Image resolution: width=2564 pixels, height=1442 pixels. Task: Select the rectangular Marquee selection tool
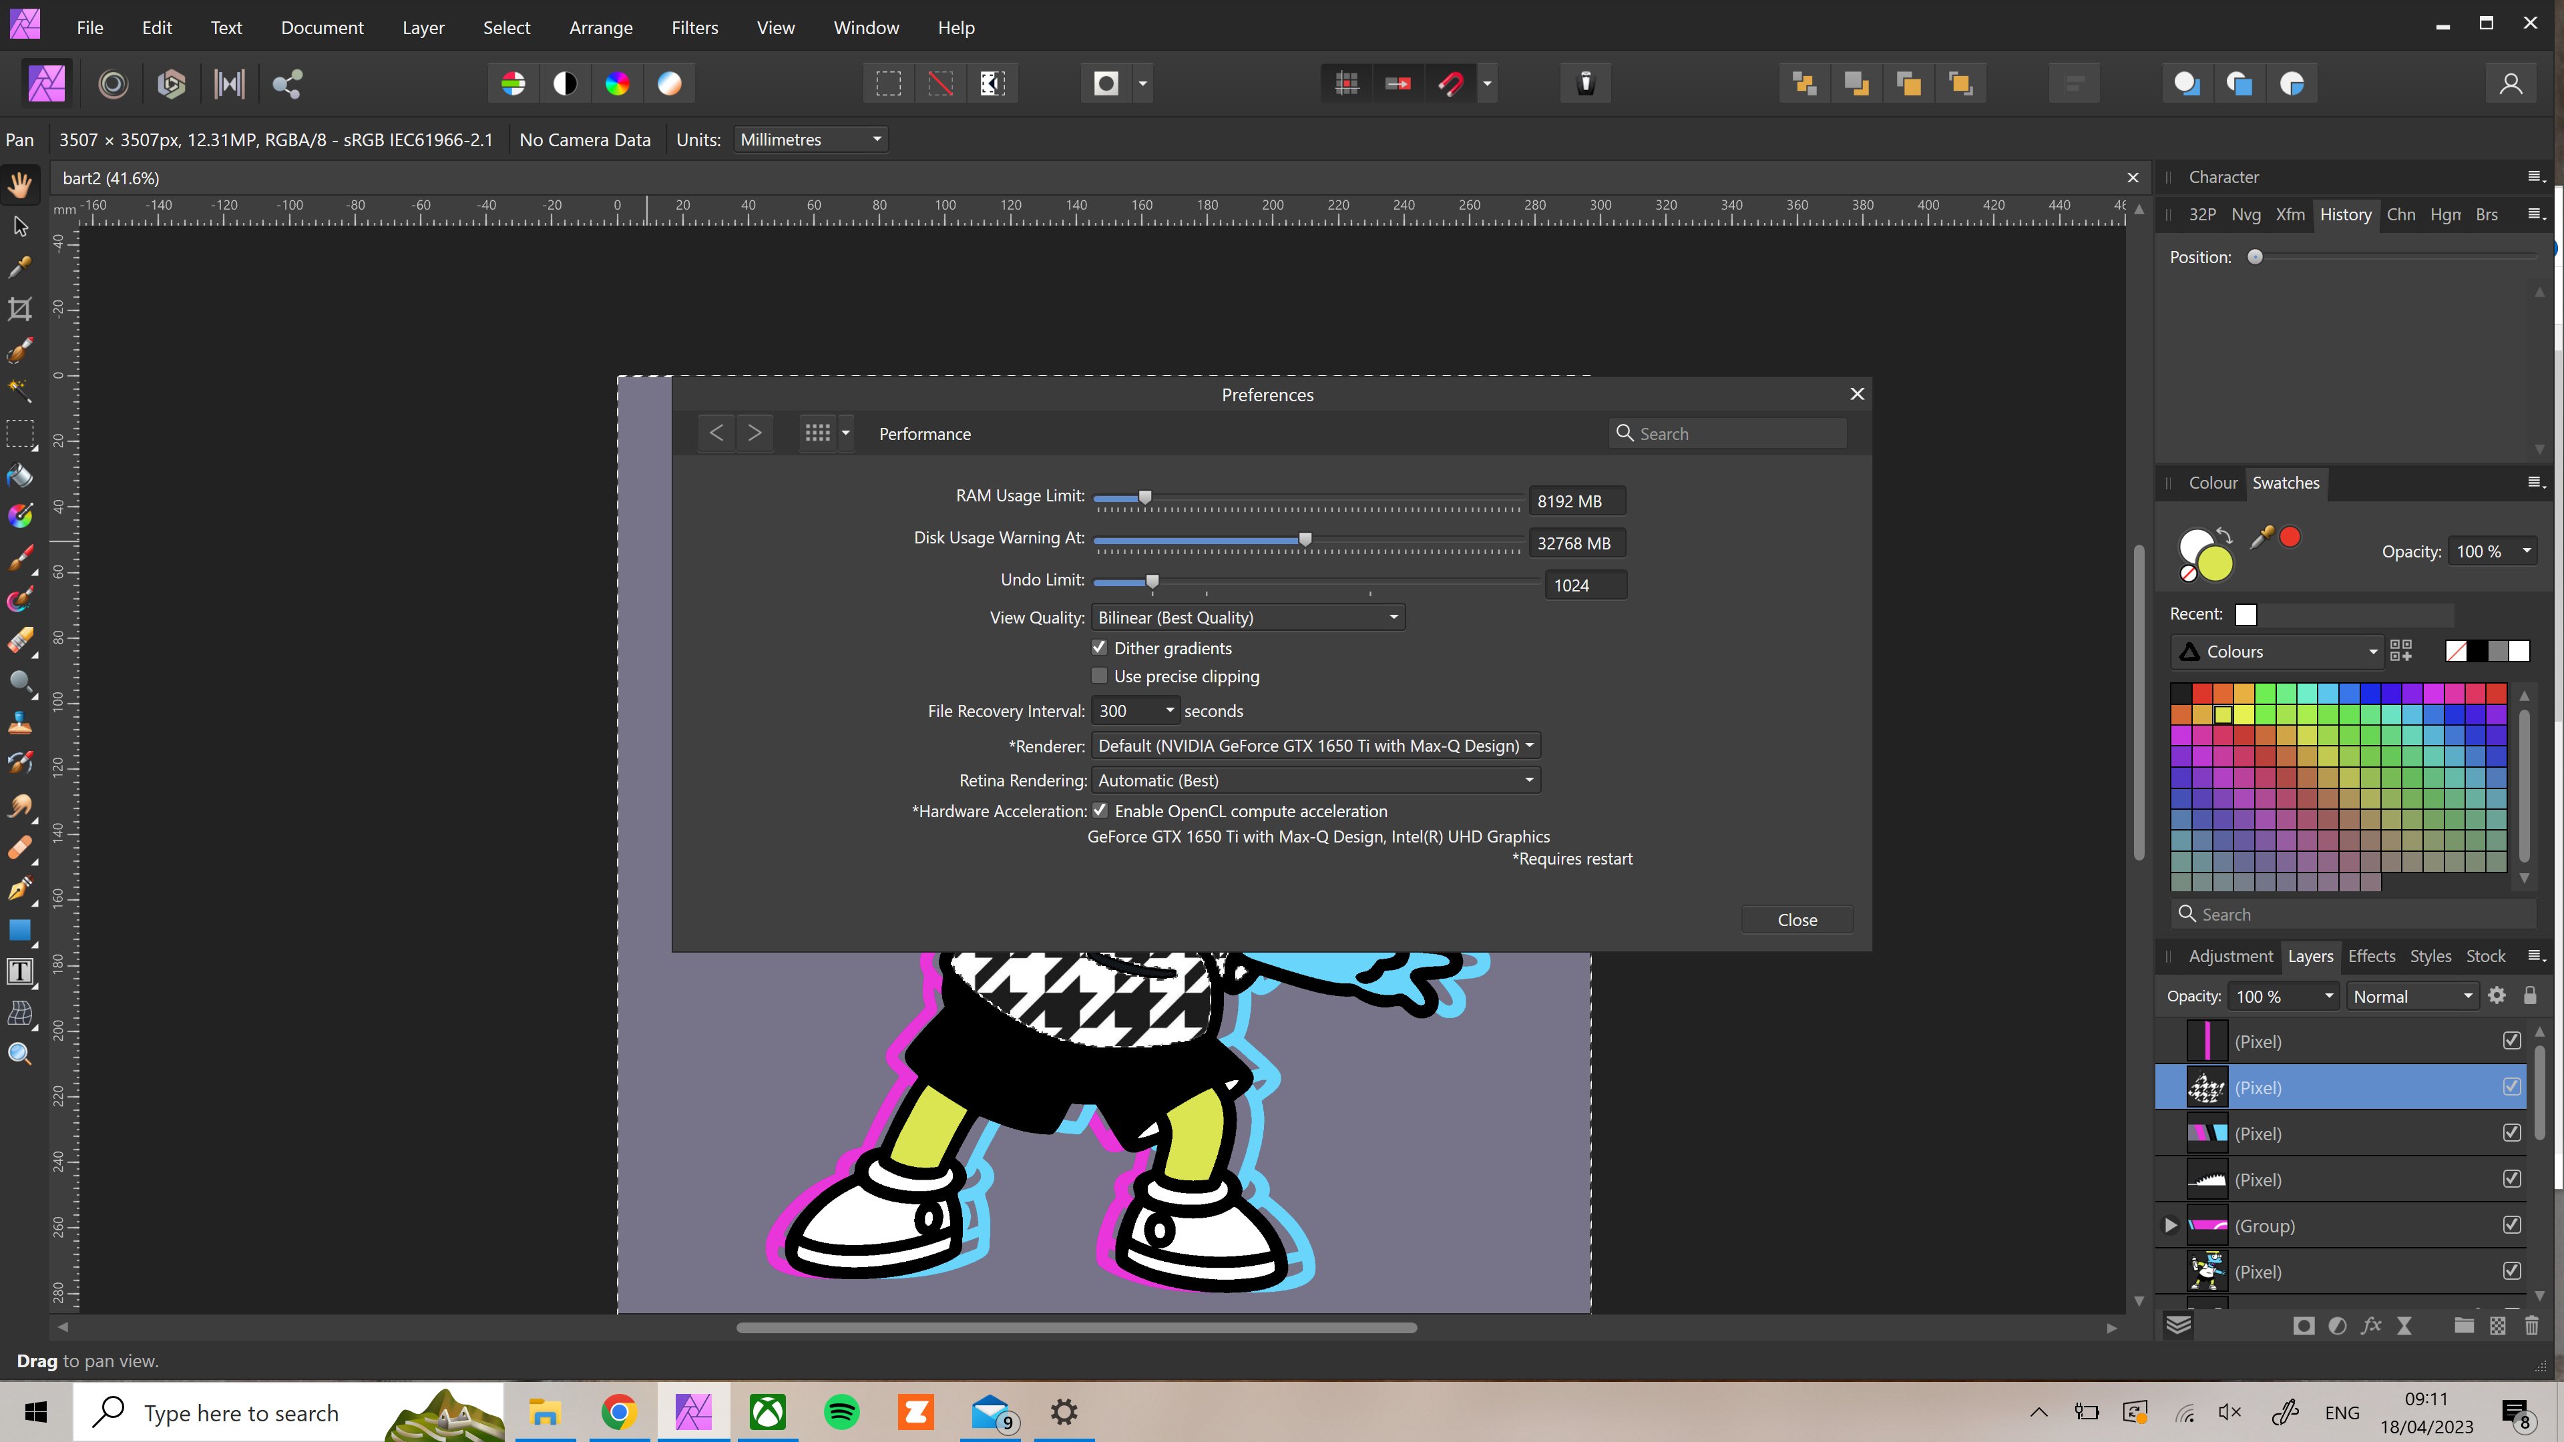click(20, 434)
